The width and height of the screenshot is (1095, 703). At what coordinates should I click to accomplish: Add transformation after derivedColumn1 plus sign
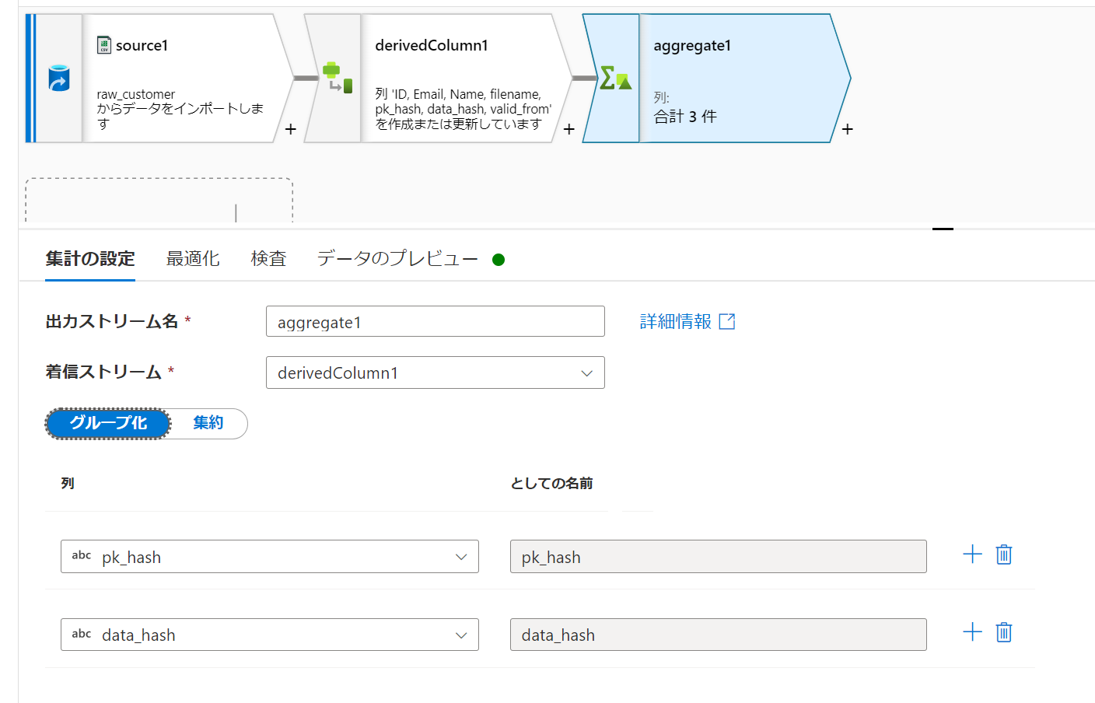click(x=568, y=129)
